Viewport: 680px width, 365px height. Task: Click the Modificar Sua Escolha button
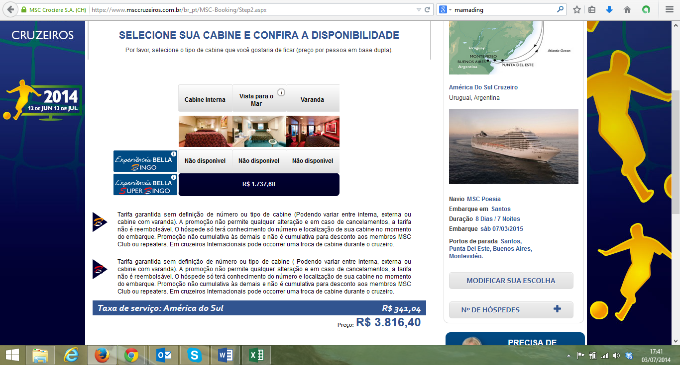point(511,281)
